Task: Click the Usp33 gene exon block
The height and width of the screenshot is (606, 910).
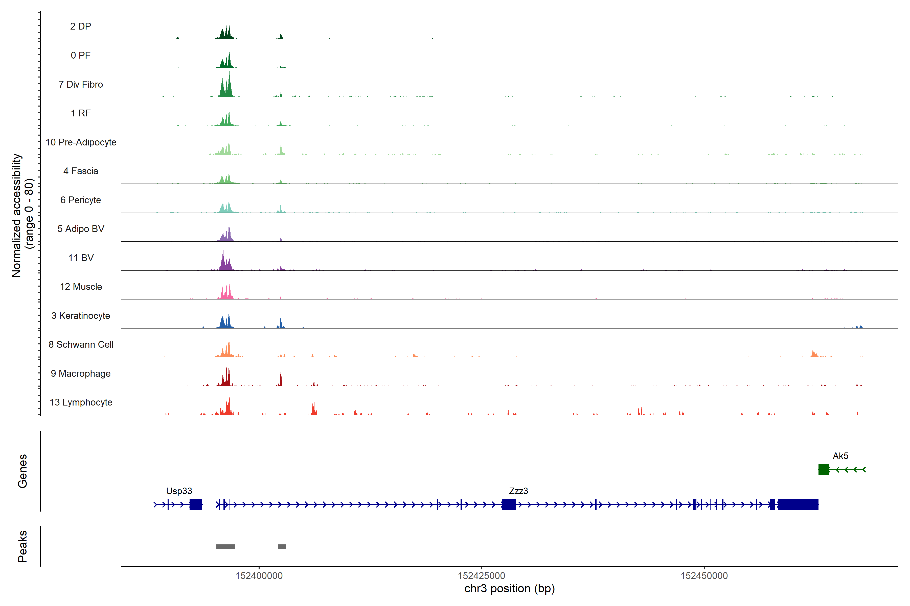Action: (196, 504)
